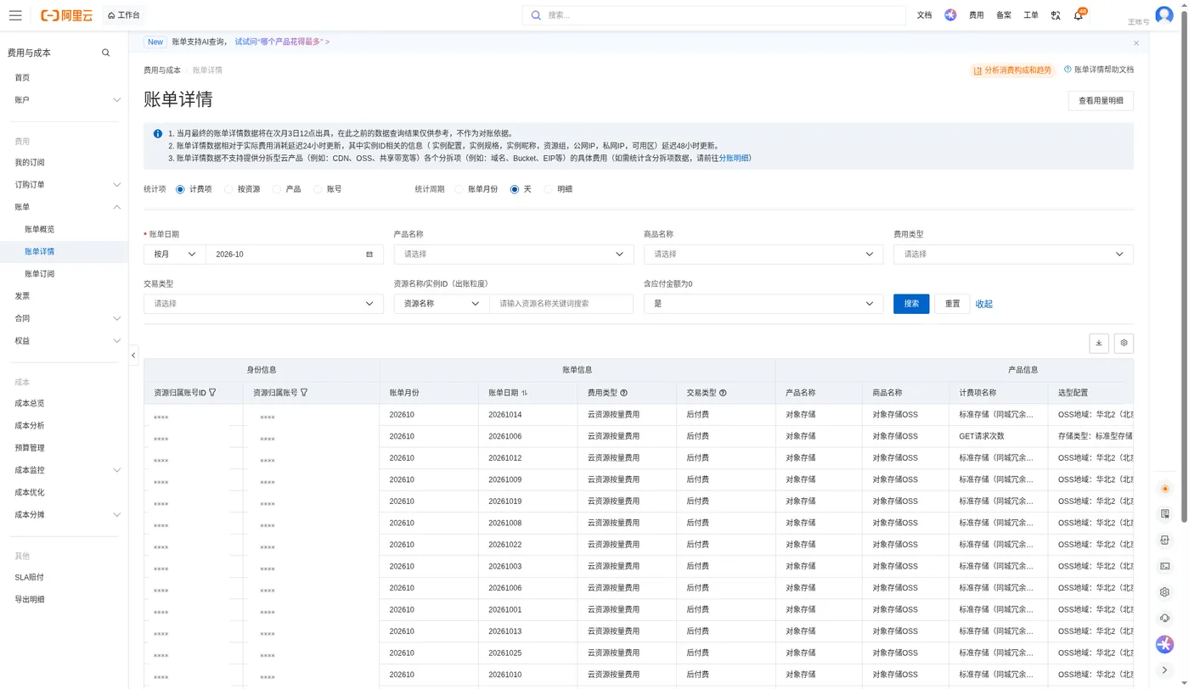Open the 含应付金额为0 dropdown

[x=764, y=304]
